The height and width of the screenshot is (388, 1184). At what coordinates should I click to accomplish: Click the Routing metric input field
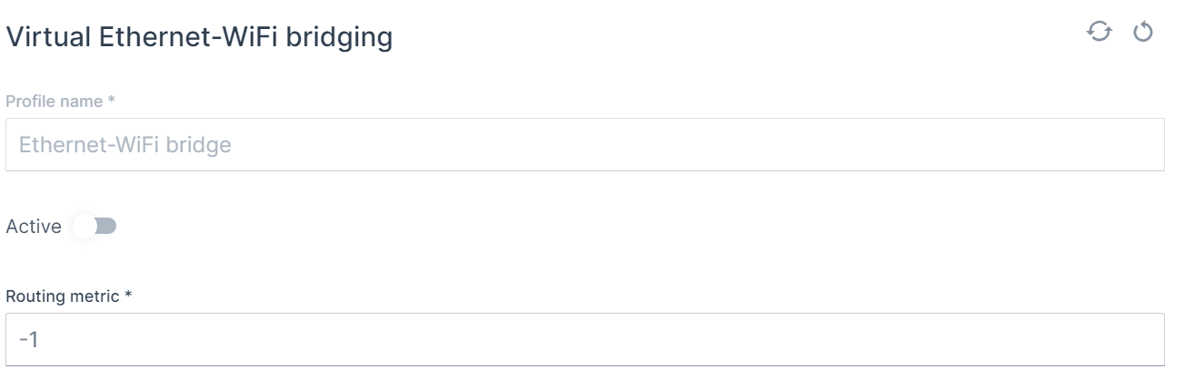pyautogui.click(x=584, y=340)
